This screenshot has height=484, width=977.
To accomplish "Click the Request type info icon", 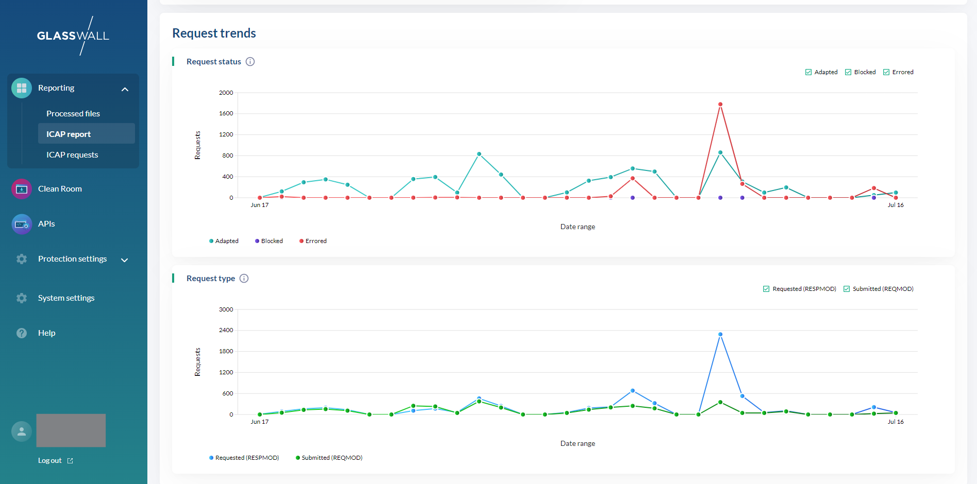I will [x=244, y=279].
